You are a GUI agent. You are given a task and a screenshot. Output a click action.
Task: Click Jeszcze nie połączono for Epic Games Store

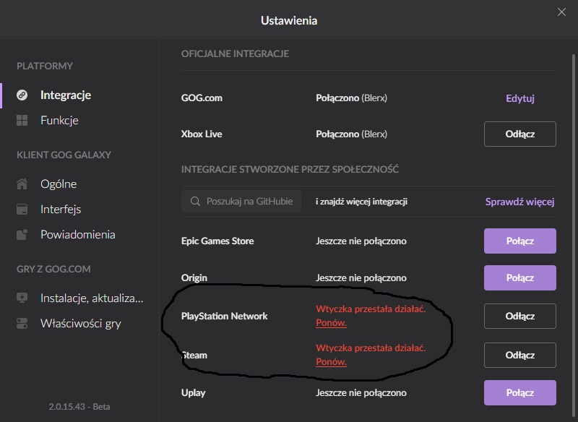(x=361, y=241)
